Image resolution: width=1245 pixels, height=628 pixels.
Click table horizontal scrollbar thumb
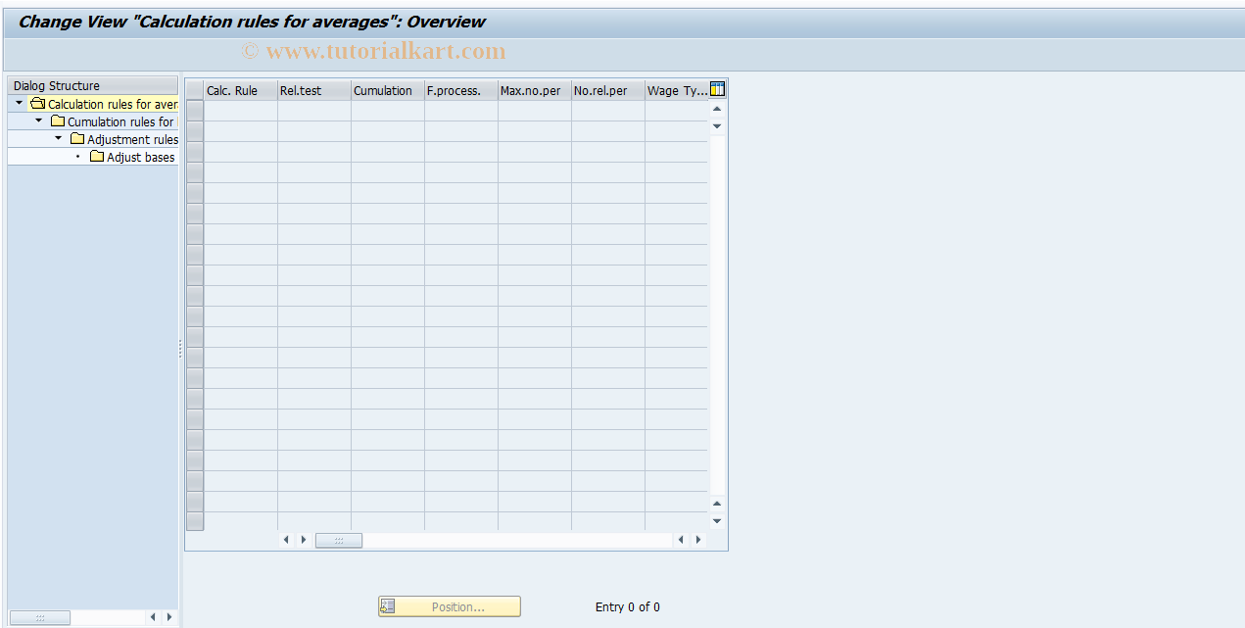(339, 540)
